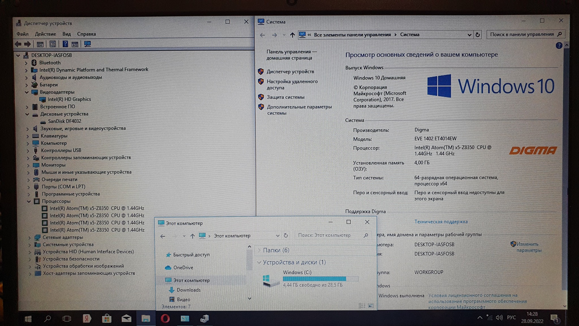
Task: Click the taskbar search magnifier icon
Action: click(48, 319)
